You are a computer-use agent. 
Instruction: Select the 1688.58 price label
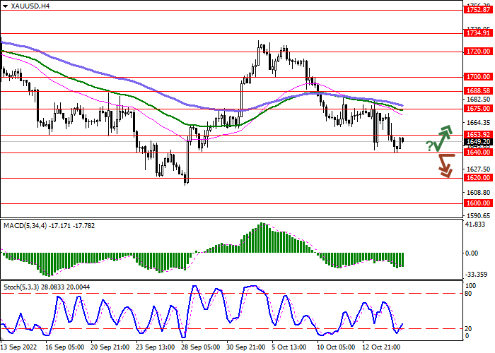(478, 91)
